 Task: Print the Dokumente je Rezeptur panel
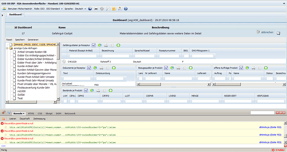click(x=101, y=68)
